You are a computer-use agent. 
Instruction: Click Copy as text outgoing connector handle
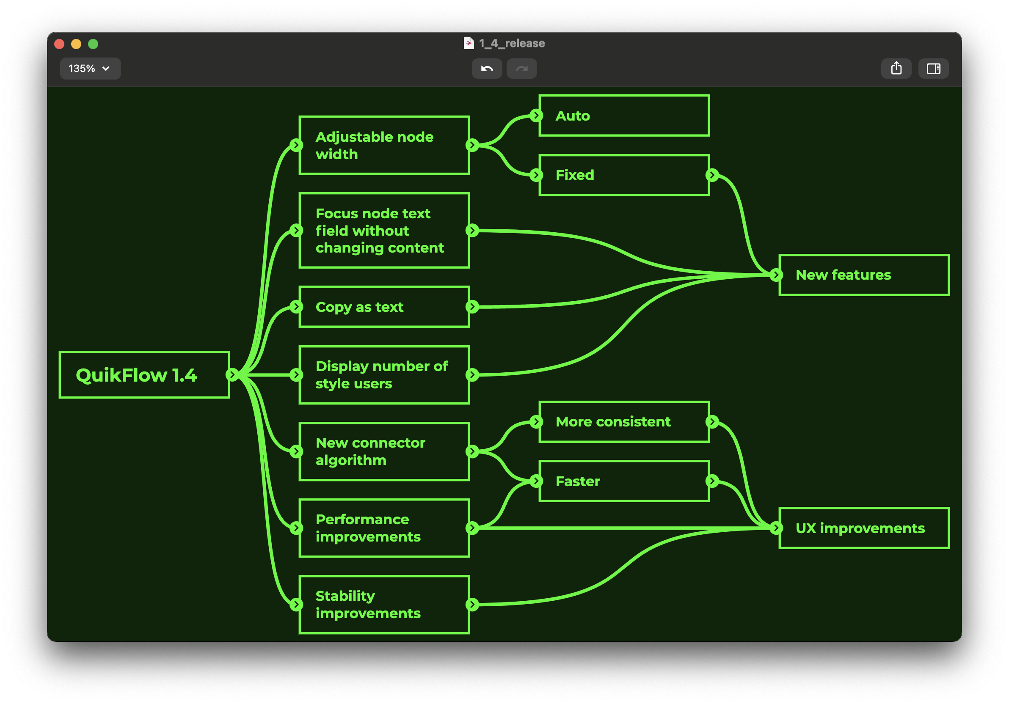click(472, 307)
